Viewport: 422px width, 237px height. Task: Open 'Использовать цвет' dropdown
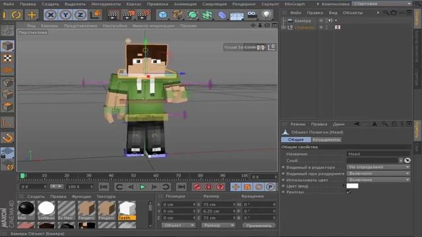[378, 180]
